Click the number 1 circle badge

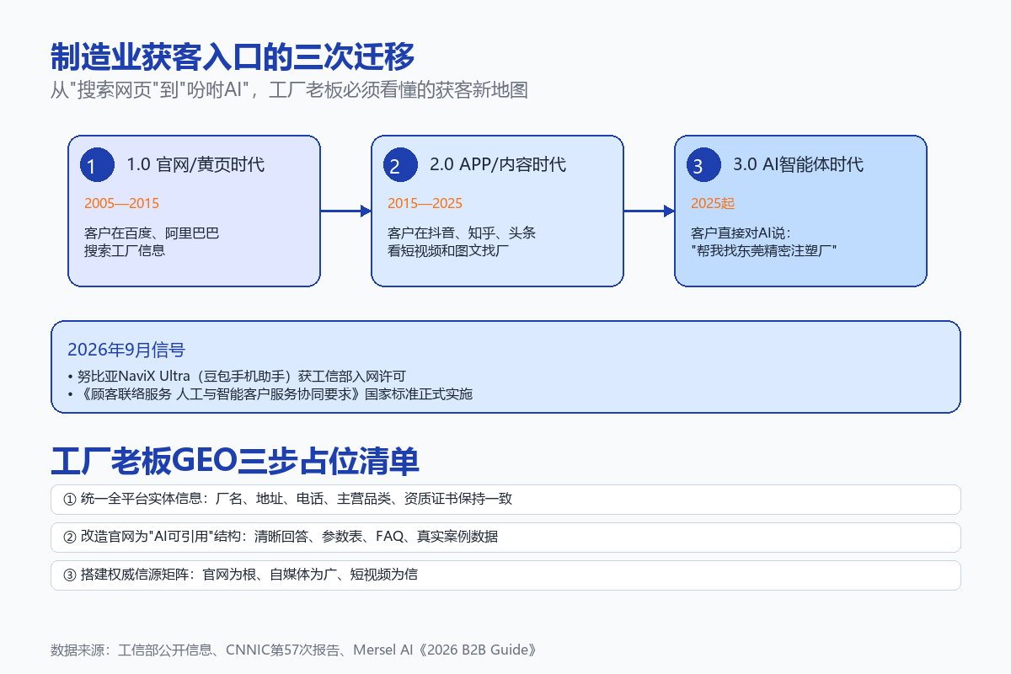tap(97, 164)
